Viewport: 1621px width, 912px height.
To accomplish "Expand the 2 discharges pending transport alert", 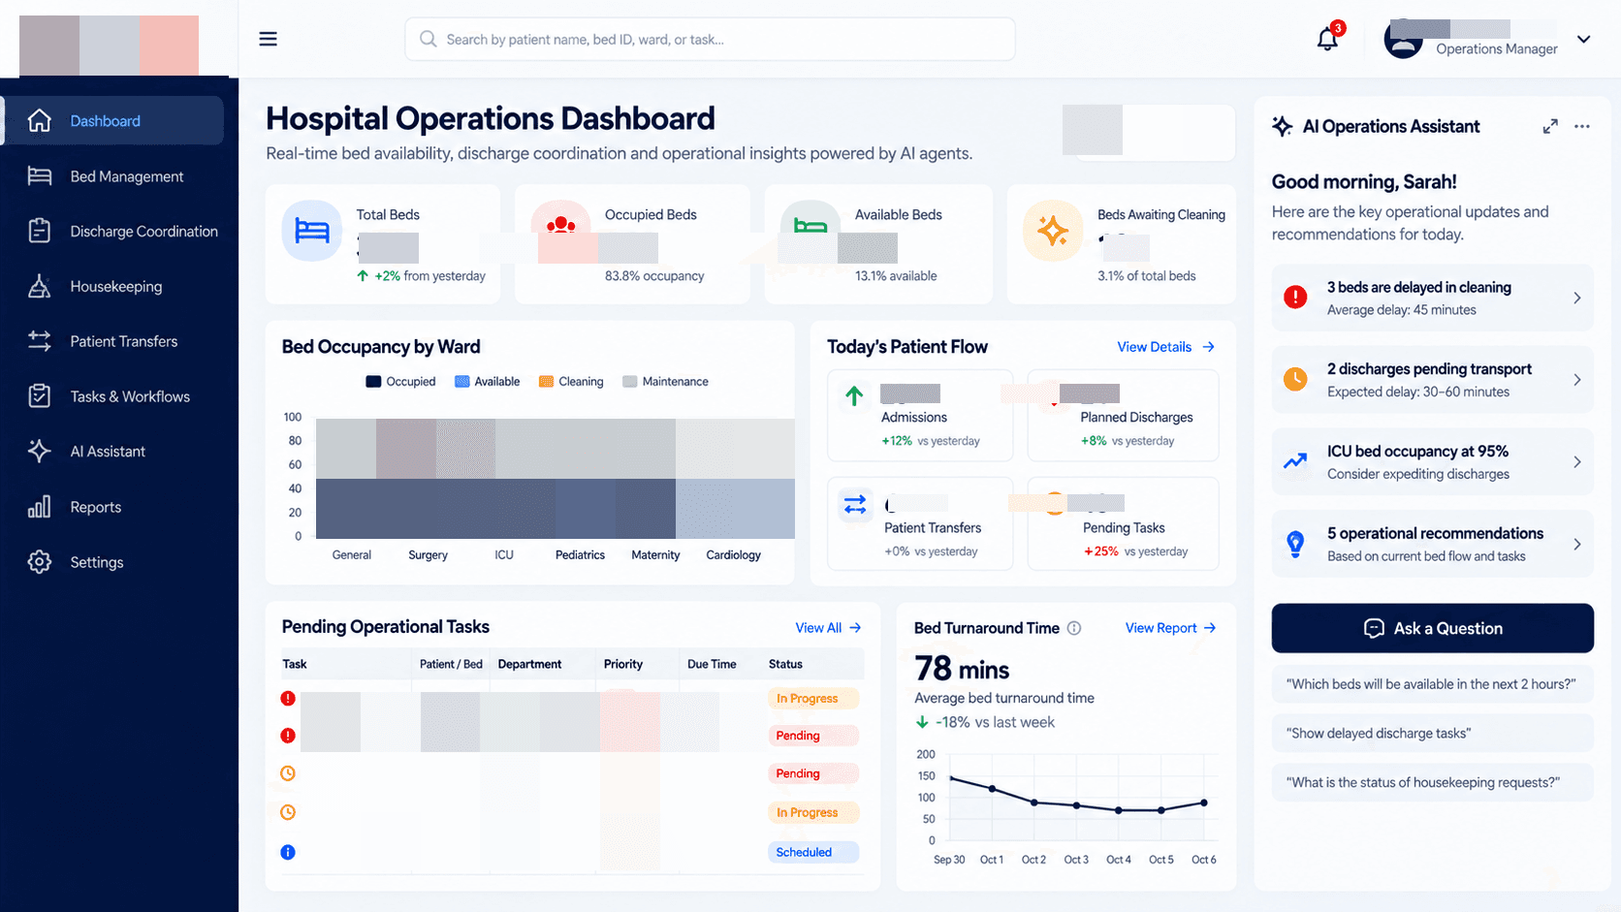I will tap(1432, 380).
